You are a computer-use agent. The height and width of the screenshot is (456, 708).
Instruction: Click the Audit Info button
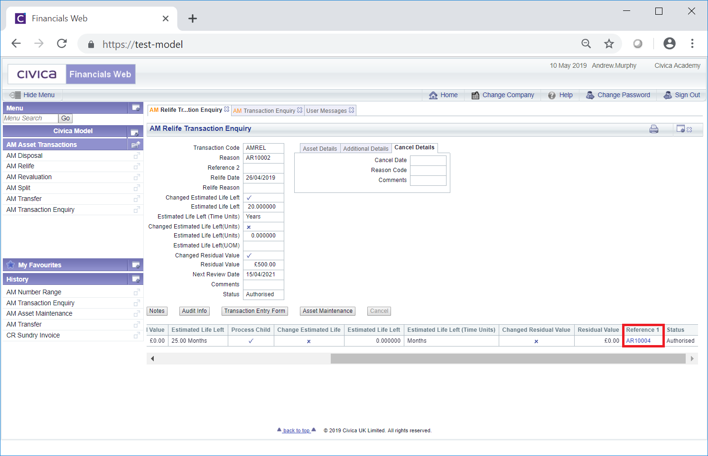tap(195, 311)
